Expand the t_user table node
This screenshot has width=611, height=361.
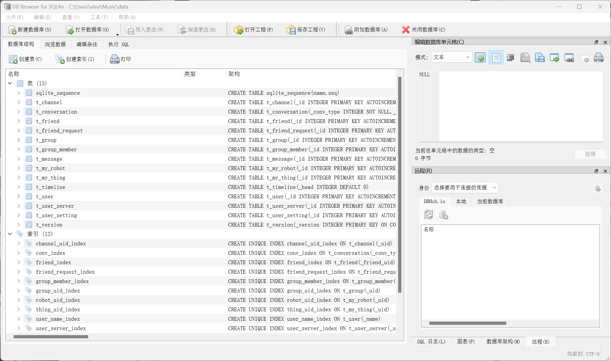coord(19,196)
